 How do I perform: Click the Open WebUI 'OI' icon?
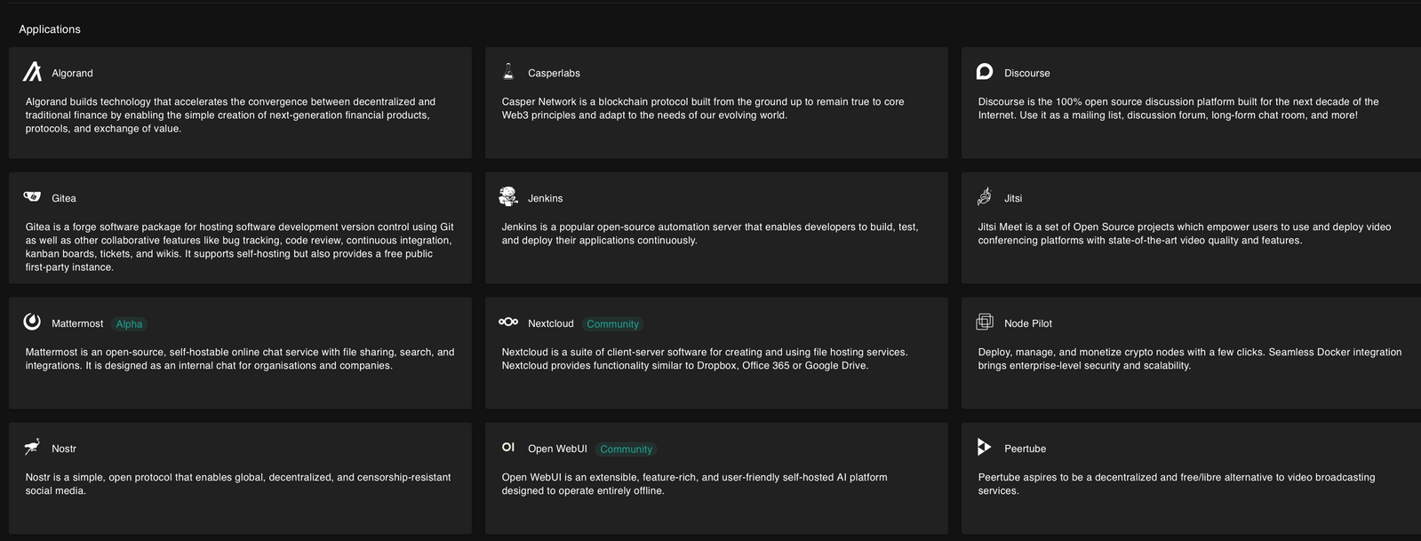click(x=508, y=447)
